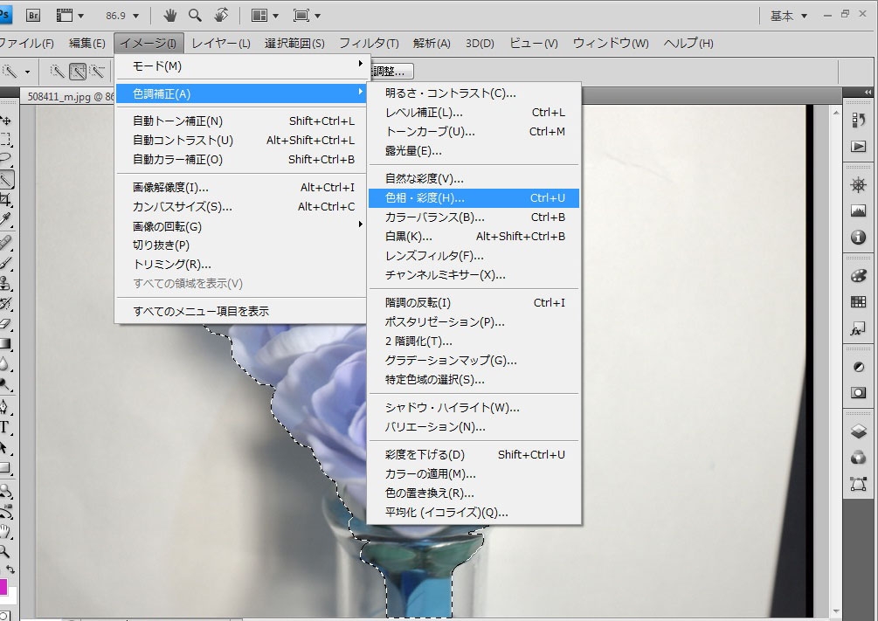This screenshot has width=878, height=621.
Task: Open the Navigator panel wheel icon
Action: click(859, 185)
